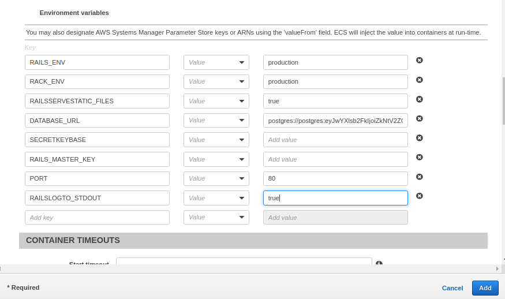
Task: Remove the RAILS_ENV environment variable
Action: pyautogui.click(x=420, y=60)
